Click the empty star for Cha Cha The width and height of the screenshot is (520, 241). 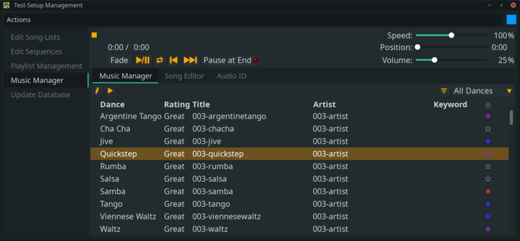point(488,129)
